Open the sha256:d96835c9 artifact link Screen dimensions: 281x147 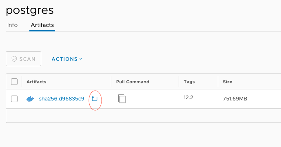click(x=62, y=99)
